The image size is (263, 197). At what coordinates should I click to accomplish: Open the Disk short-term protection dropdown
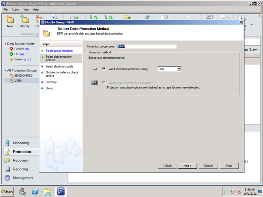pos(179,69)
